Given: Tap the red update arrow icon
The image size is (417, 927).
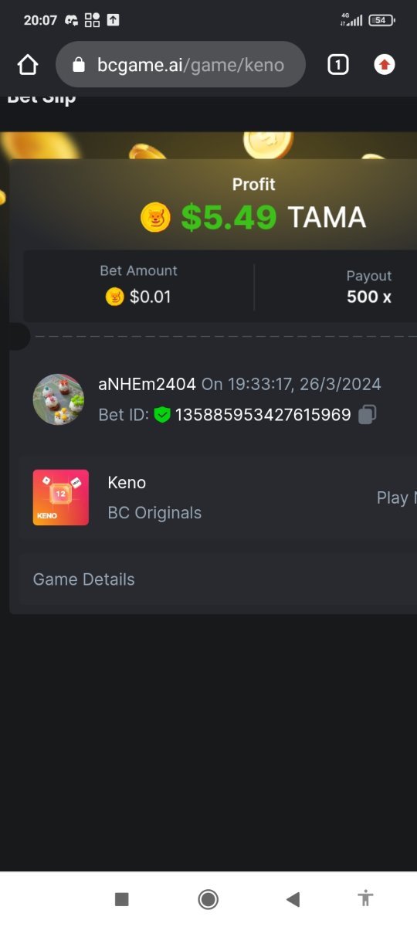Looking at the screenshot, I should tap(385, 65).
